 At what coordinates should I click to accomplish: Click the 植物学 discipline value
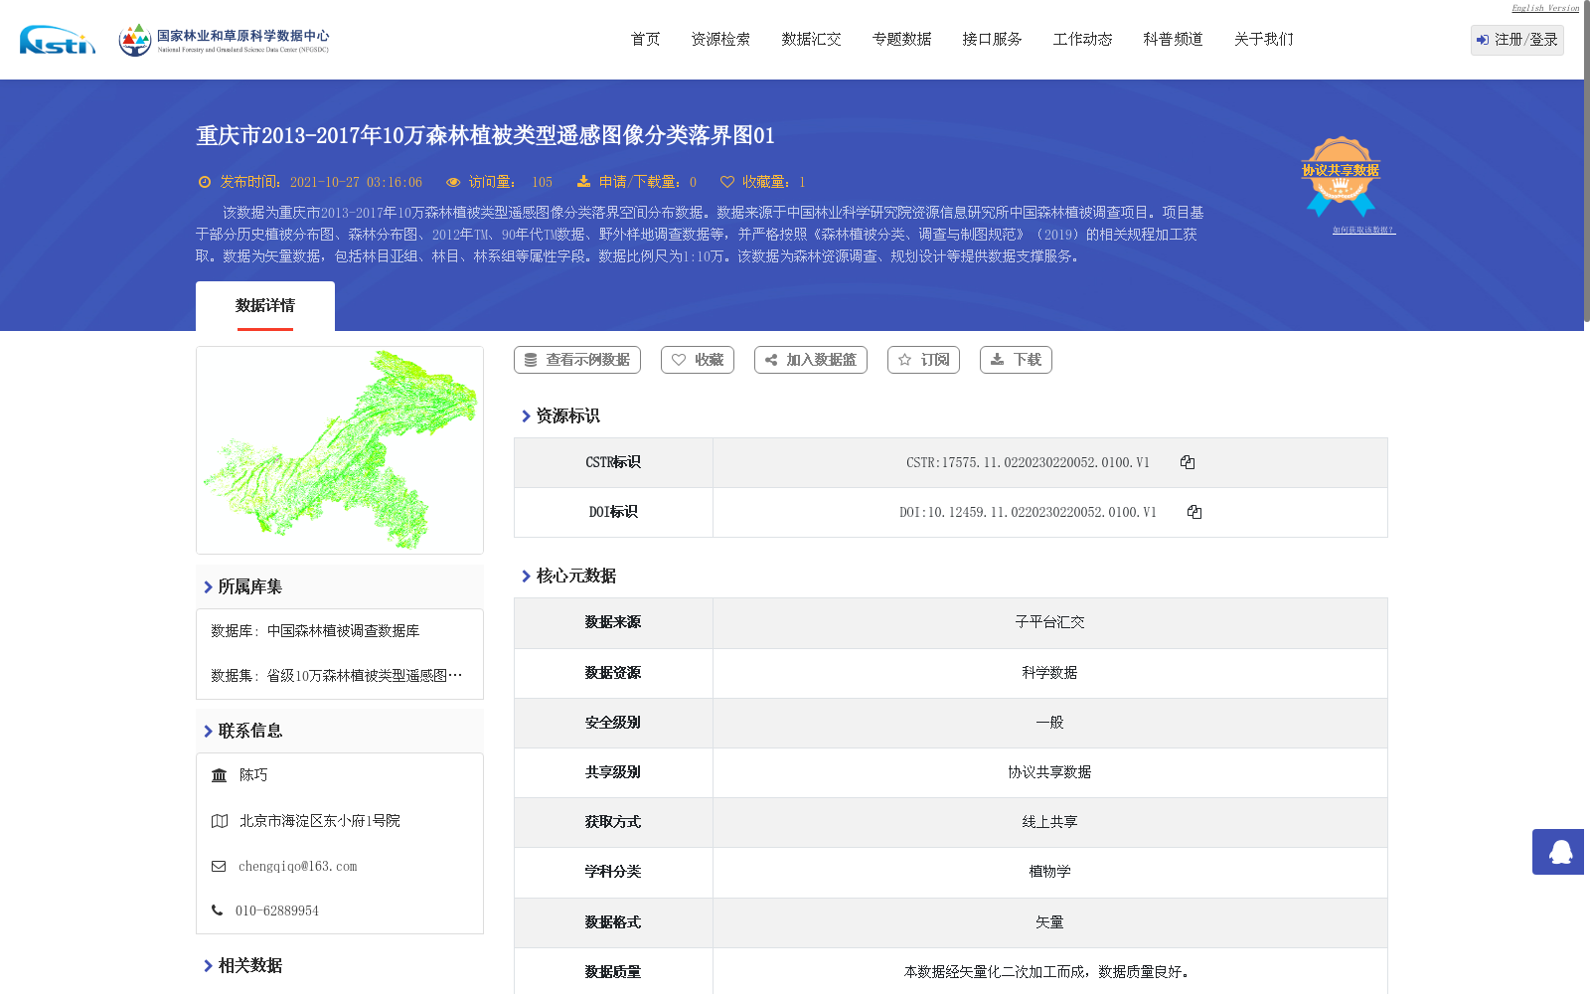1049,872
